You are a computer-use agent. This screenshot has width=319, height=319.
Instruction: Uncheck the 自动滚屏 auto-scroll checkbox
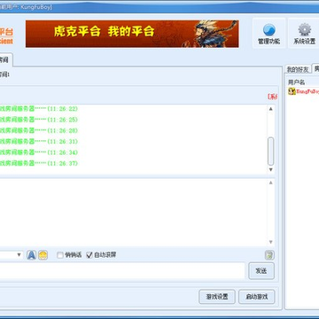[x=89, y=255]
